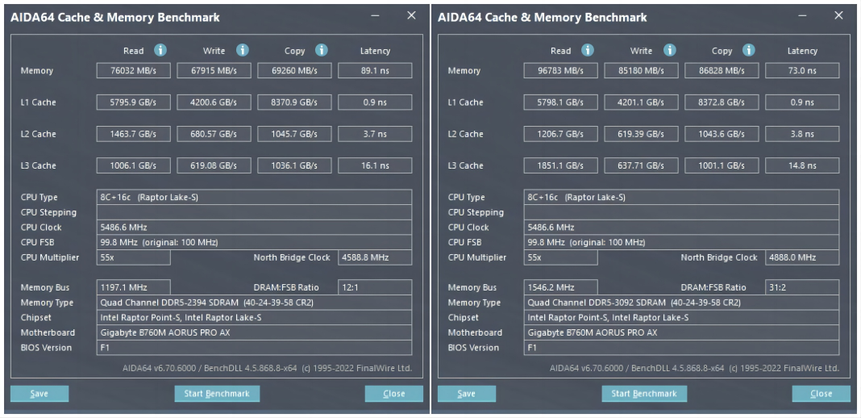The width and height of the screenshot is (861, 418).
Task: Click Copy info icon in right window
Action: pos(749,51)
